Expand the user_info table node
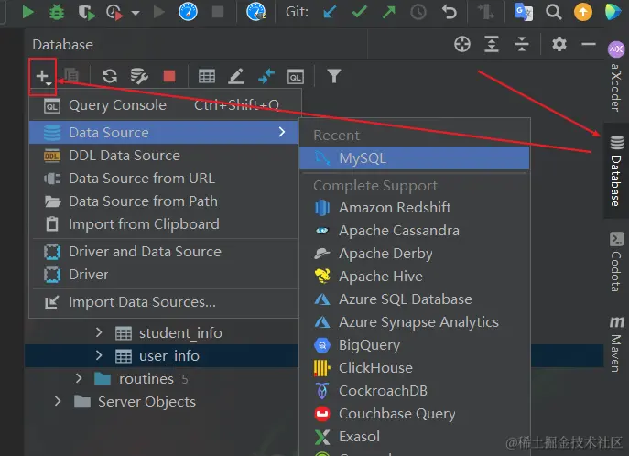 pyautogui.click(x=99, y=355)
